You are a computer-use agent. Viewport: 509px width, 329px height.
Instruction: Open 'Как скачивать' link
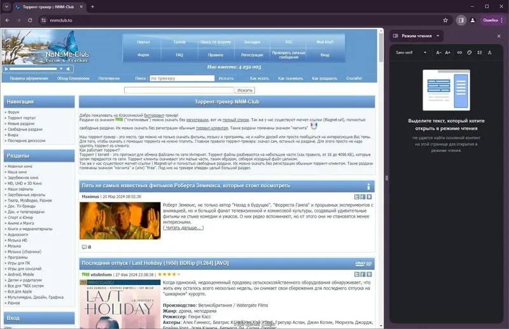[291, 78]
